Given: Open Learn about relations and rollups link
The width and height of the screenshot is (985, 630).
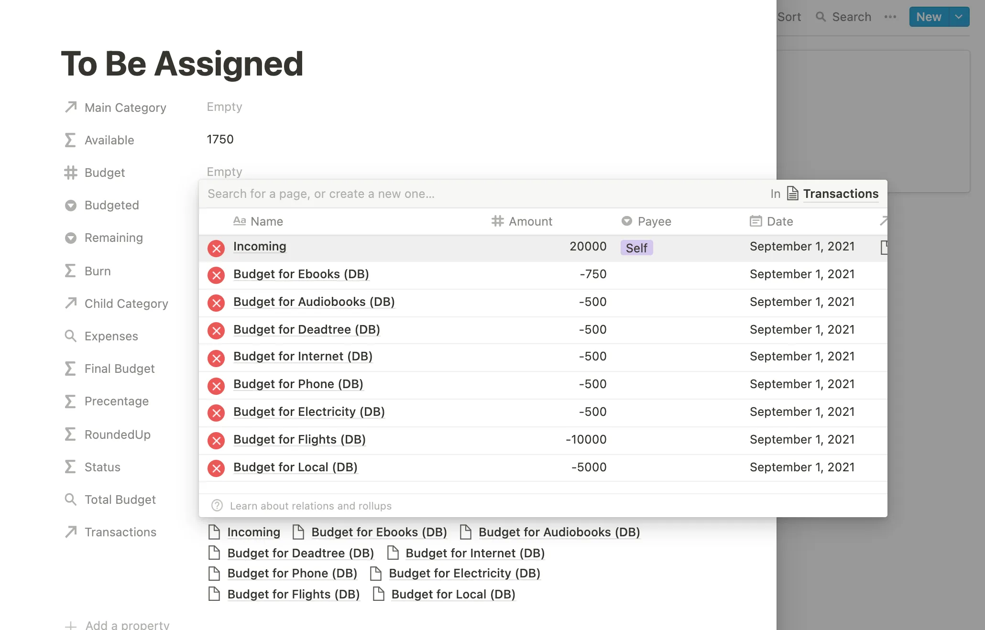Looking at the screenshot, I should pyautogui.click(x=311, y=506).
